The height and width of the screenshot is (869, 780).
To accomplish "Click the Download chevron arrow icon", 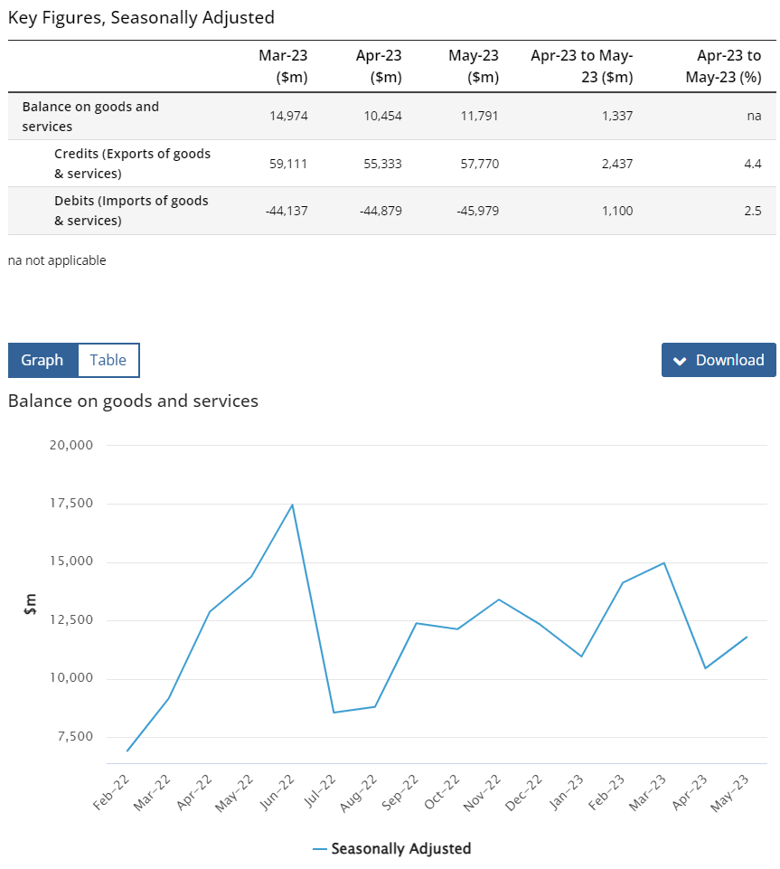I will [680, 361].
